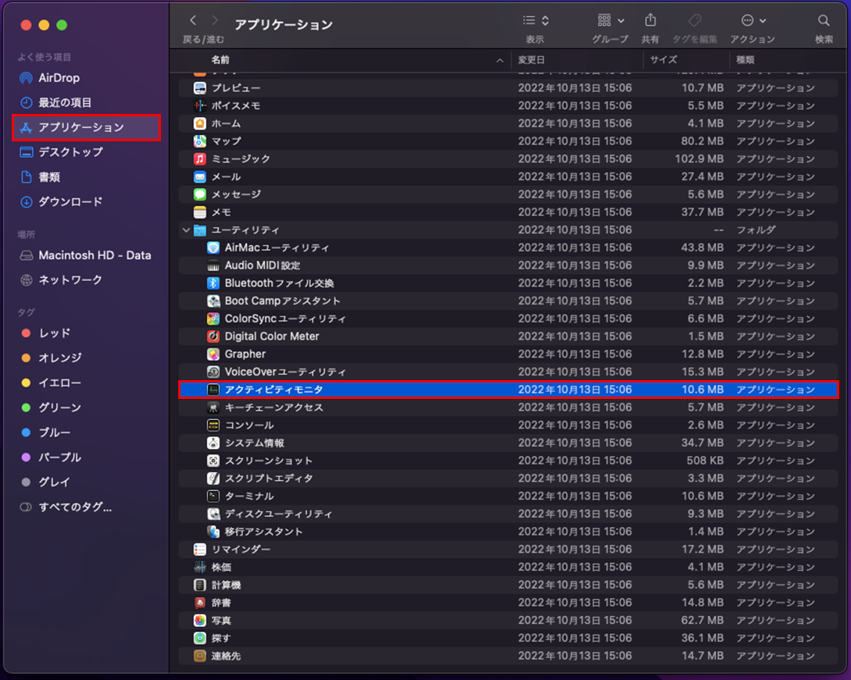Select the スクリプトエディタ app icon
Image resolution: width=851 pixels, height=680 pixels.
(213, 479)
